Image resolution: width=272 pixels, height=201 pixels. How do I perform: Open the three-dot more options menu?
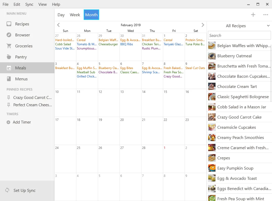[266, 15]
